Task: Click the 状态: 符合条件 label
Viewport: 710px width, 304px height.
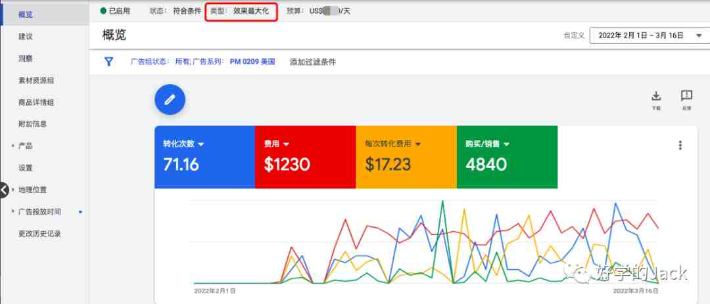Action: tap(176, 11)
